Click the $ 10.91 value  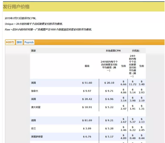pyautogui.click(x=87, y=107)
